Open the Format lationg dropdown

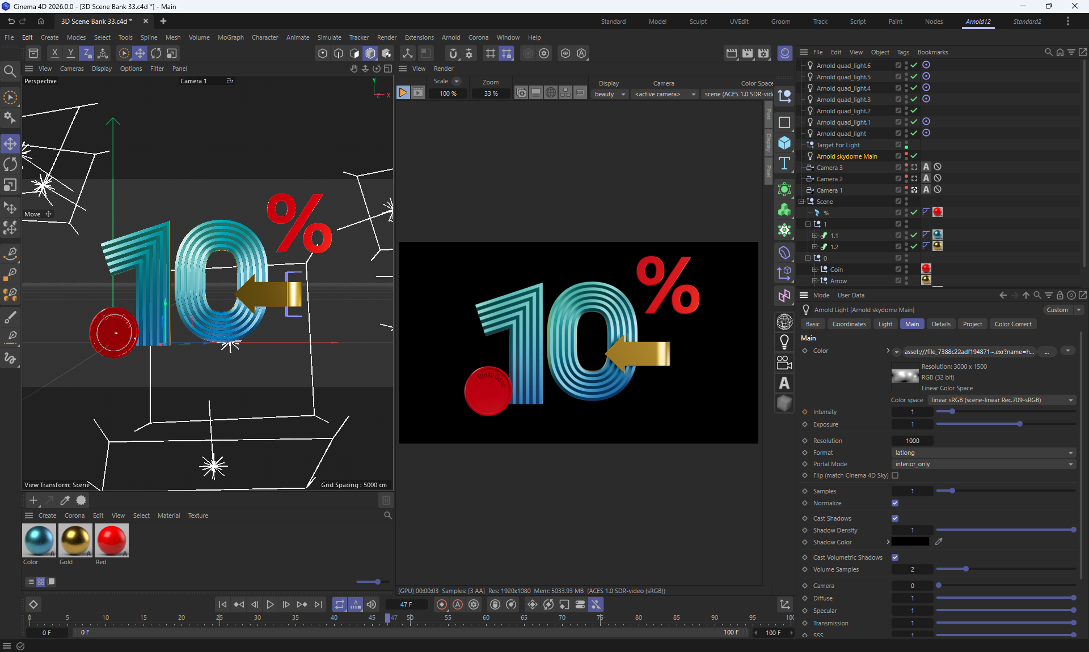pyautogui.click(x=984, y=453)
